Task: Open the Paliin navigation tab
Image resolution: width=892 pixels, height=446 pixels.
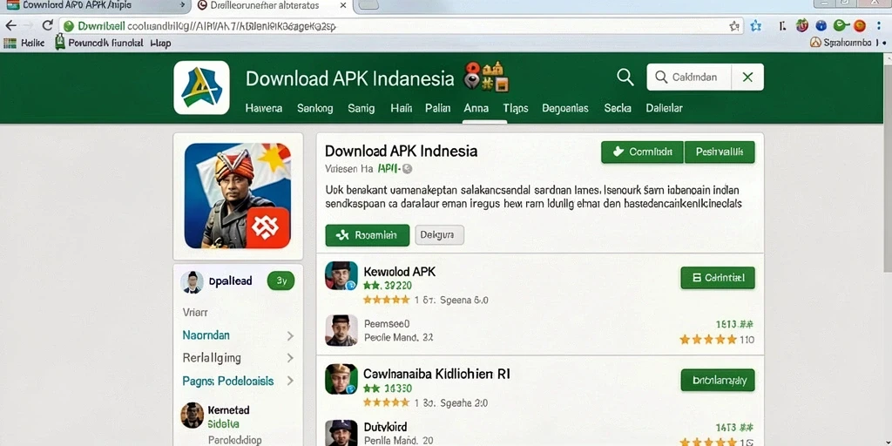Action: pos(438,108)
